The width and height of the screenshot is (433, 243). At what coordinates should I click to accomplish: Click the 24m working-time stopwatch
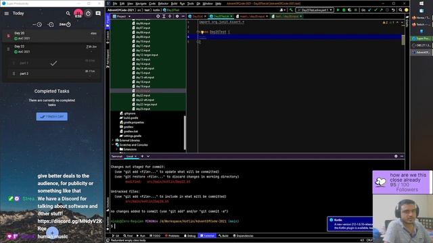pos(65,24)
